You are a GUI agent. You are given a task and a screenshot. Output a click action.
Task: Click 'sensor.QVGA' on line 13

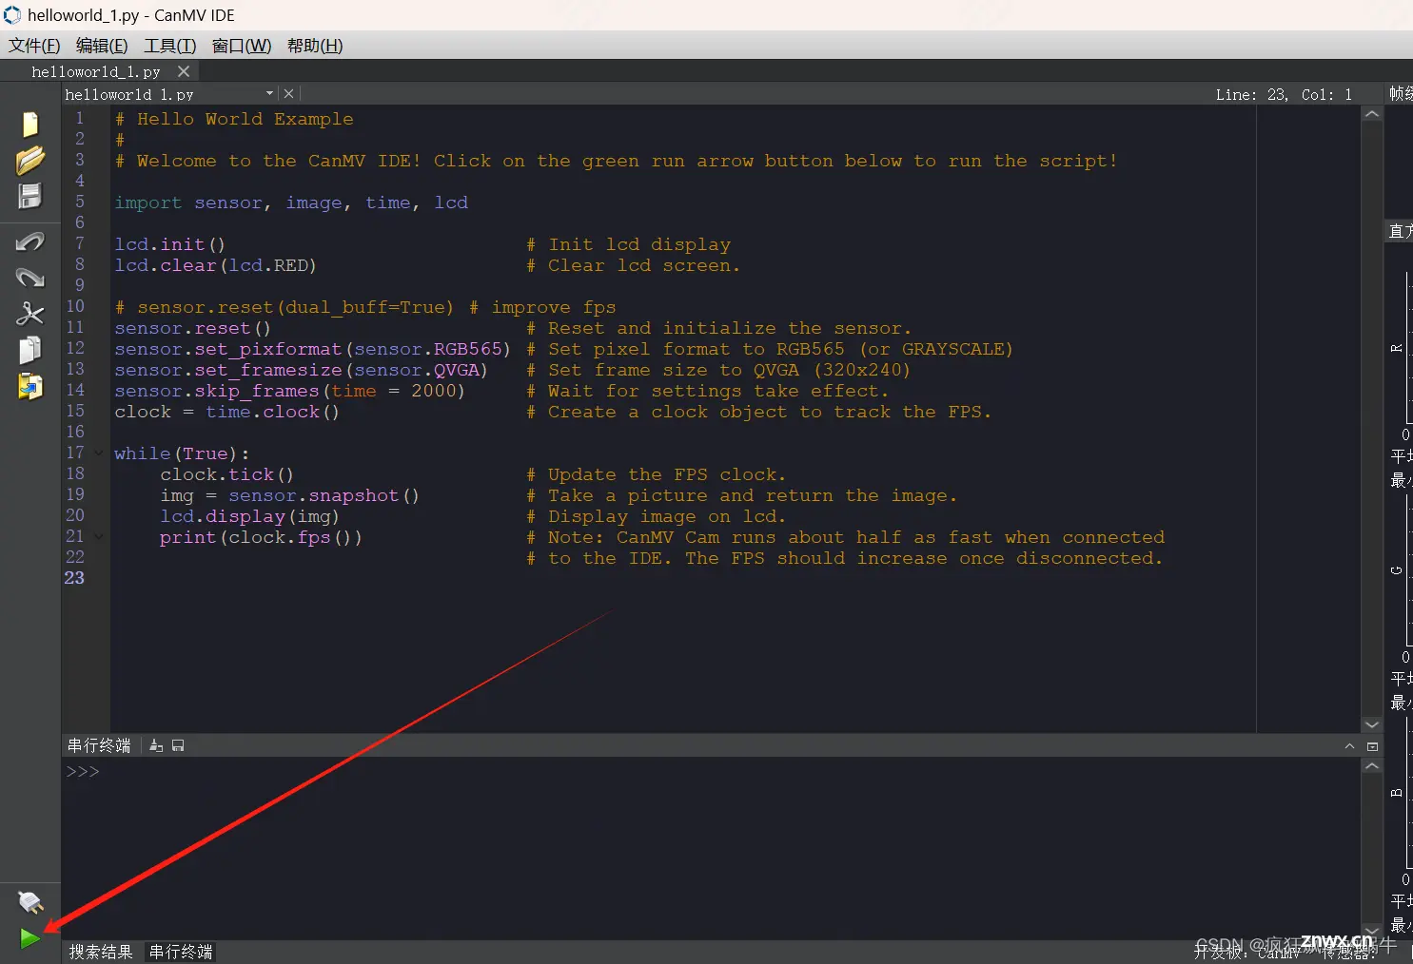pyautogui.click(x=416, y=370)
